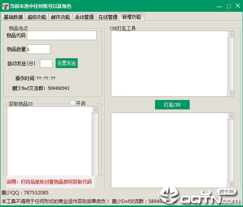Image resolution: width=243 pixels, height=207 pixels.
Task: Enable the 开启 checkbox
Action: point(73,103)
